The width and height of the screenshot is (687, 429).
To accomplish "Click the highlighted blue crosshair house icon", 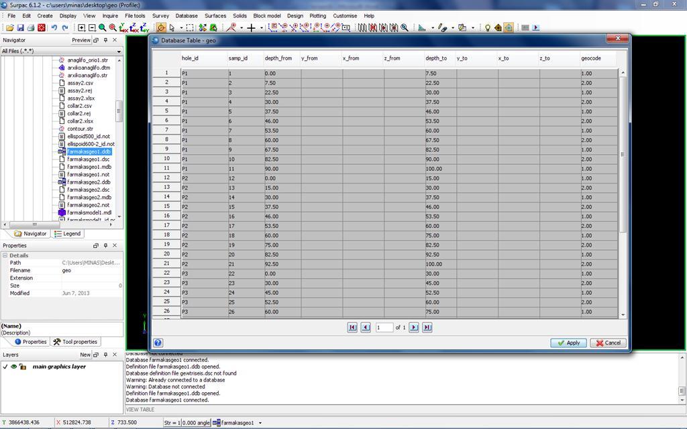I will 509,27.
